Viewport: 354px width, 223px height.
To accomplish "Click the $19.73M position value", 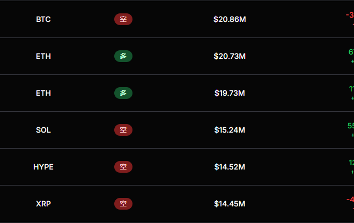I will click(x=230, y=93).
